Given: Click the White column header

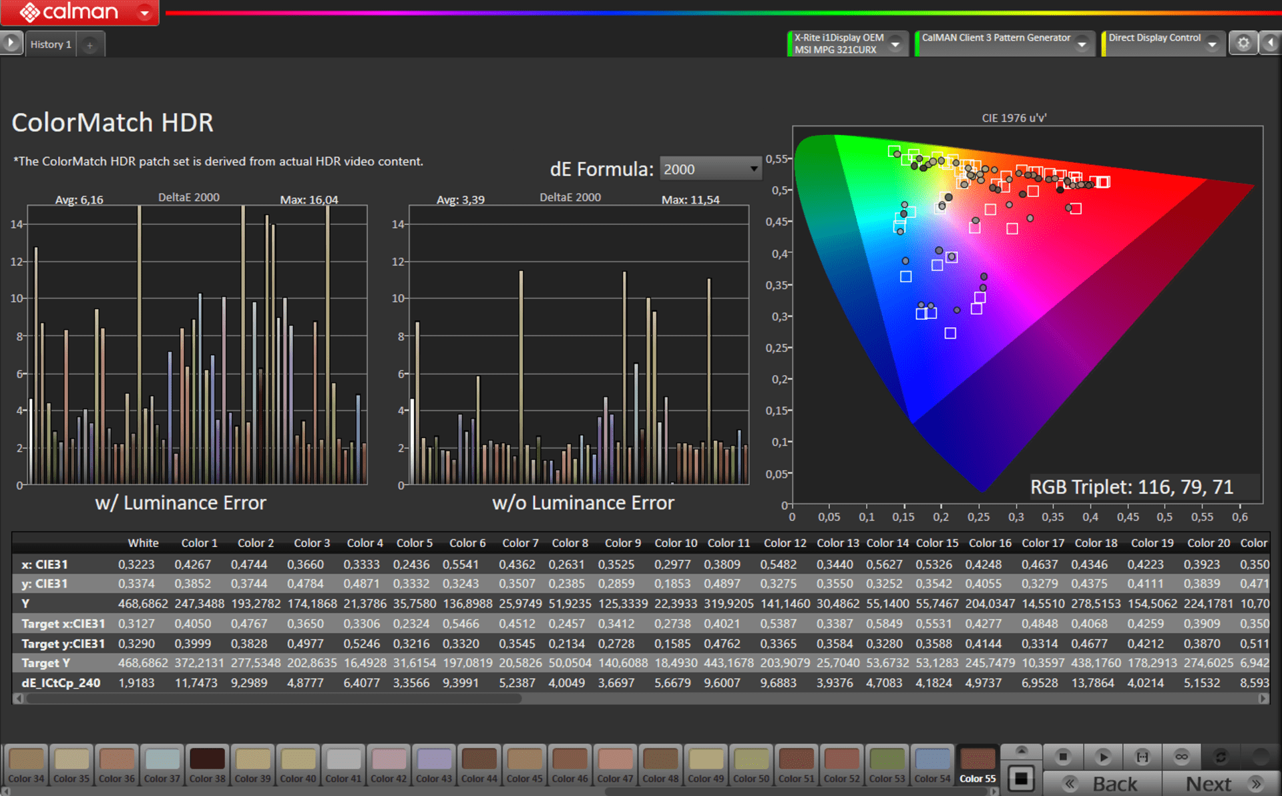Looking at the screenshot, I should click(143, 543).
